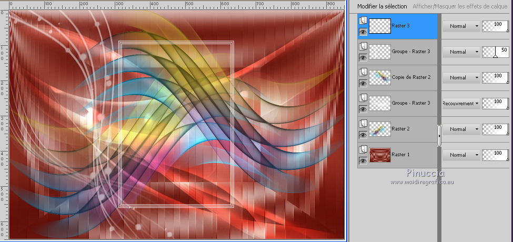
Task: Click the layer type icon of Raster 1
Action: click(363, 150)
